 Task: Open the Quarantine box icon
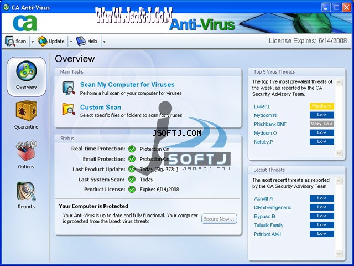26,111
